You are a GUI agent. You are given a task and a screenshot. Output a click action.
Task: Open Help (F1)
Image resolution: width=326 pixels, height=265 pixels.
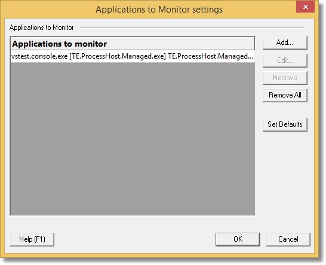coord(32,239)
